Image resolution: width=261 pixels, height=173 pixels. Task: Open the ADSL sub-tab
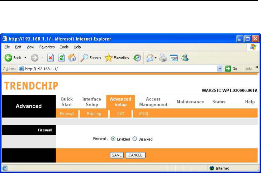[144, 114]
